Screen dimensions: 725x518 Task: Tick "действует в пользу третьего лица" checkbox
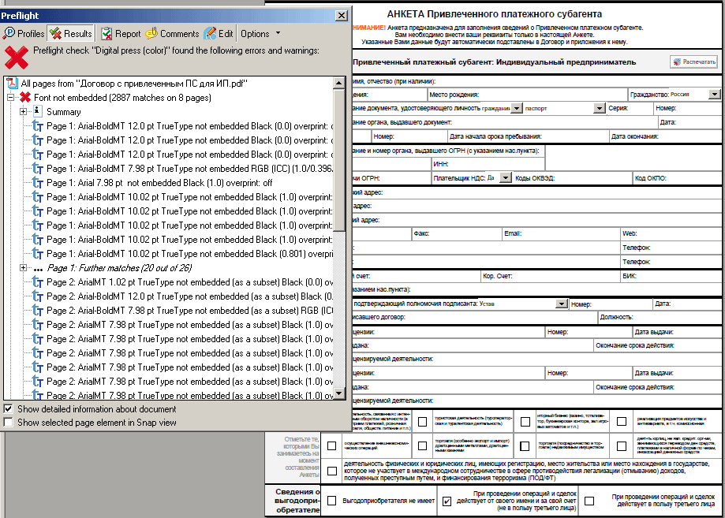(x=589, y=501)
